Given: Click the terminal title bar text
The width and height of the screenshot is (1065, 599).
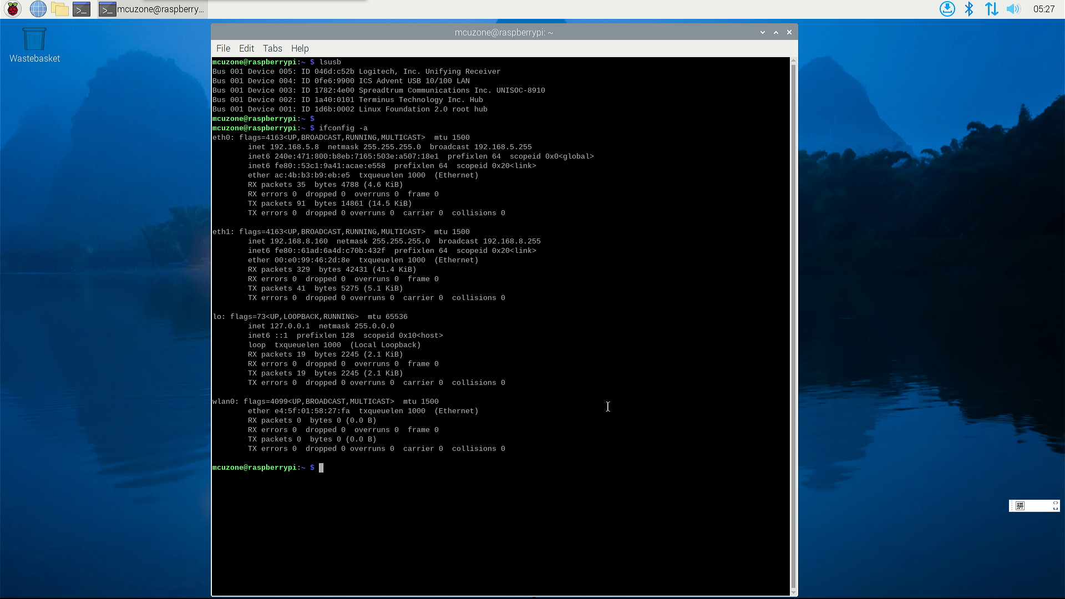Looking at the screenshot, I should tap(504, 32).
